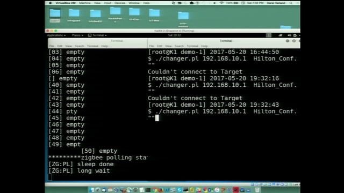Click the prompt line dated 2017-05-20 19:32:16
This screenshot has height=193, width=344.
pyautogui.click(x=213, y=78)
